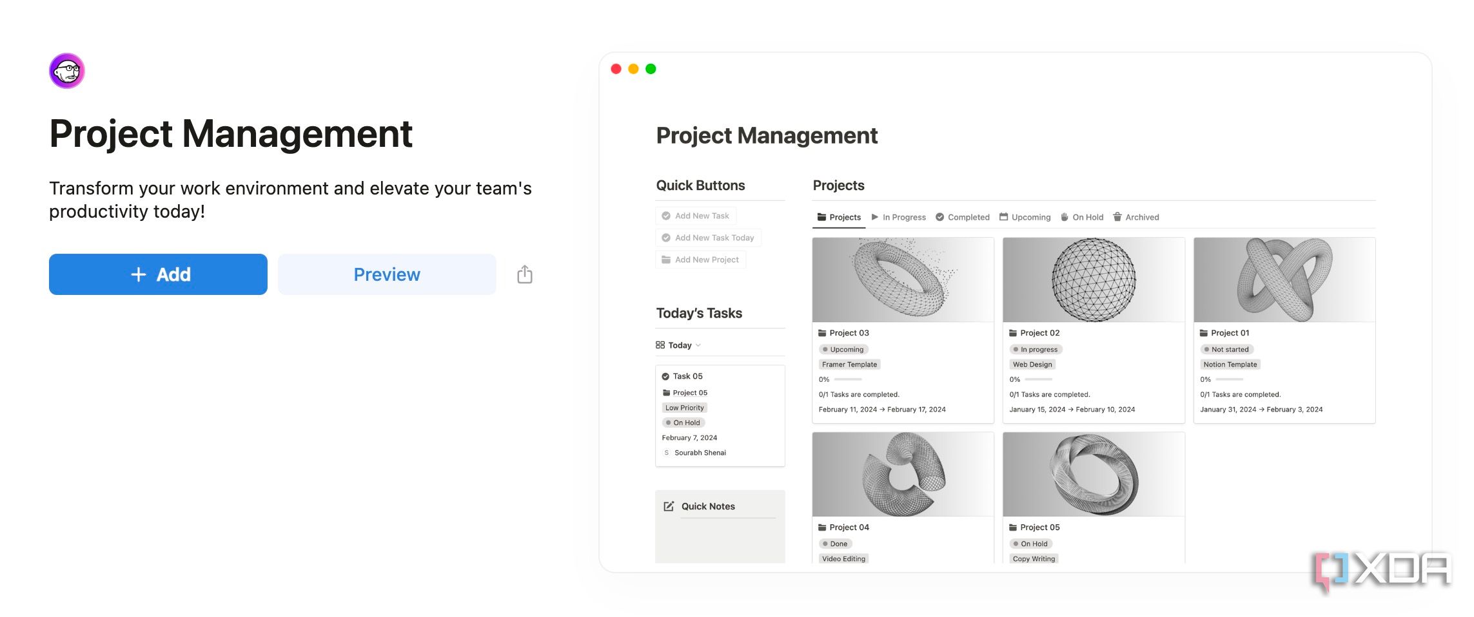Click the Low Priority tag

point(685,408)
